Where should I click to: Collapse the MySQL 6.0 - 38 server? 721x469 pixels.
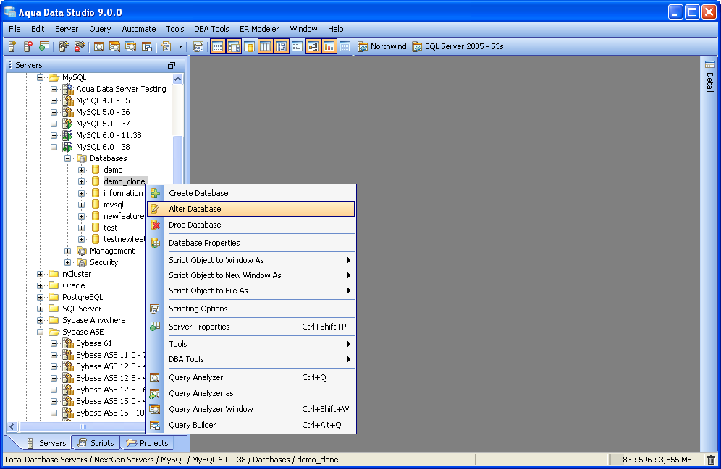[54, 147]
